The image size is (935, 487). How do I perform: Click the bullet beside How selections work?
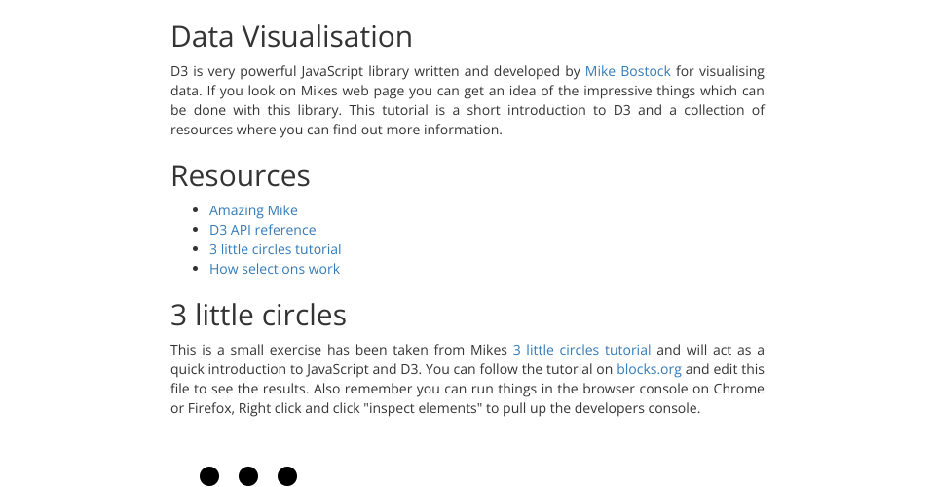point(198,269)
